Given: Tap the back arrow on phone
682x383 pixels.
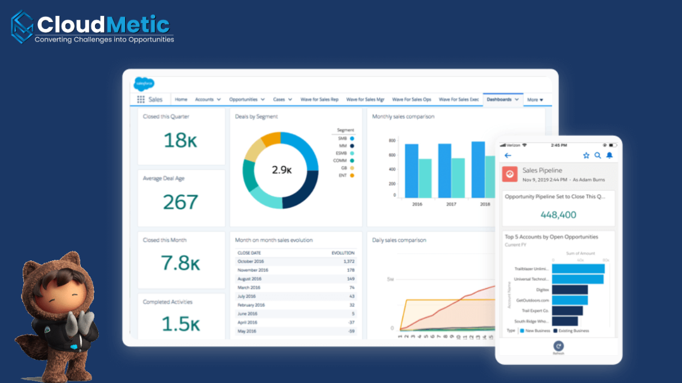Looking at the screenshot, I should 508,155.
